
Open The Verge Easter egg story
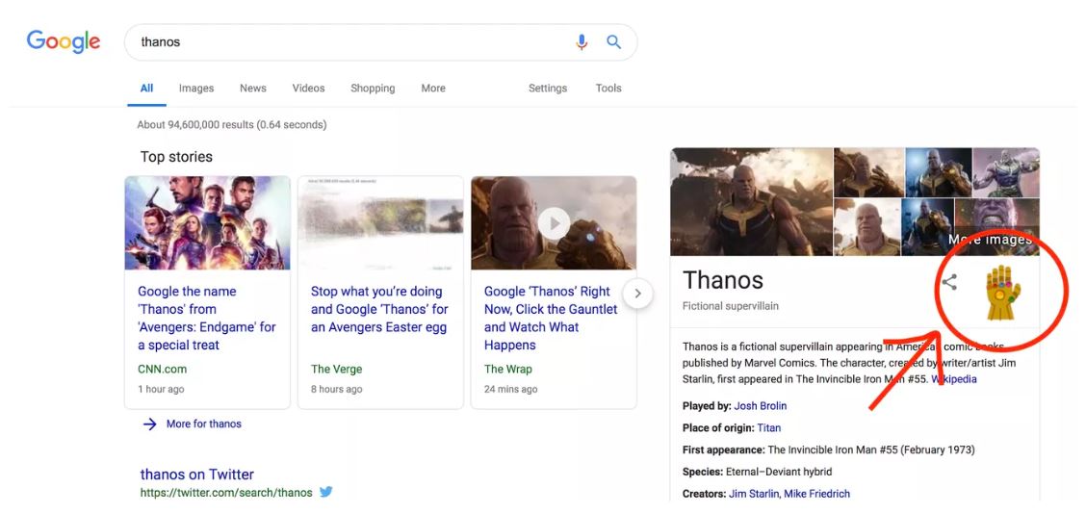[379, 310]
